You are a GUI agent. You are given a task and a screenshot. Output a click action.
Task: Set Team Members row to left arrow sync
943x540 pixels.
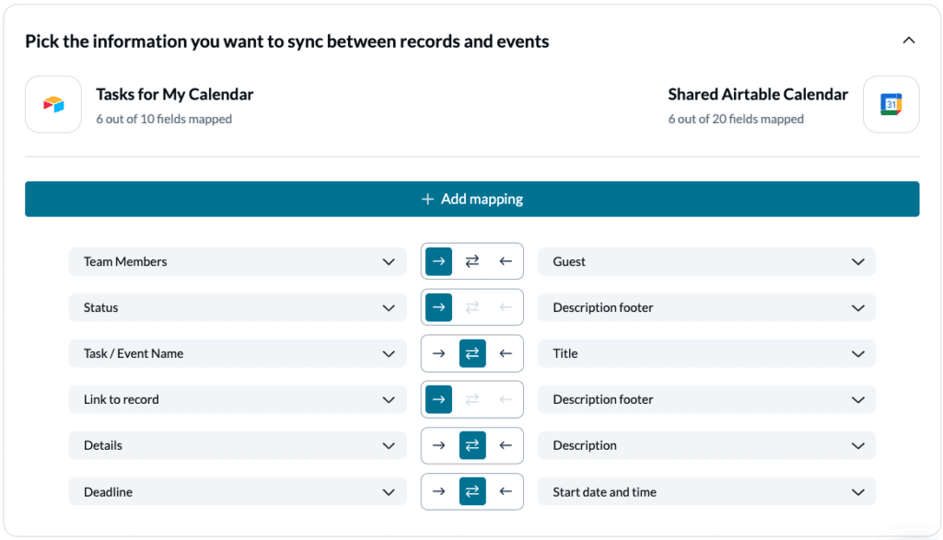[506, 261]
